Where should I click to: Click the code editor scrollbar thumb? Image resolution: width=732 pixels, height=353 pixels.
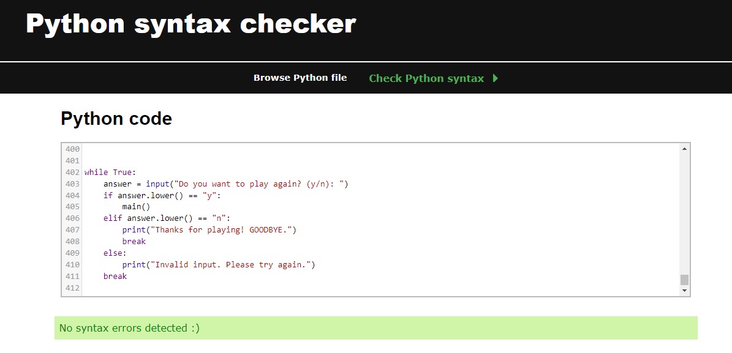click(684, 280)
